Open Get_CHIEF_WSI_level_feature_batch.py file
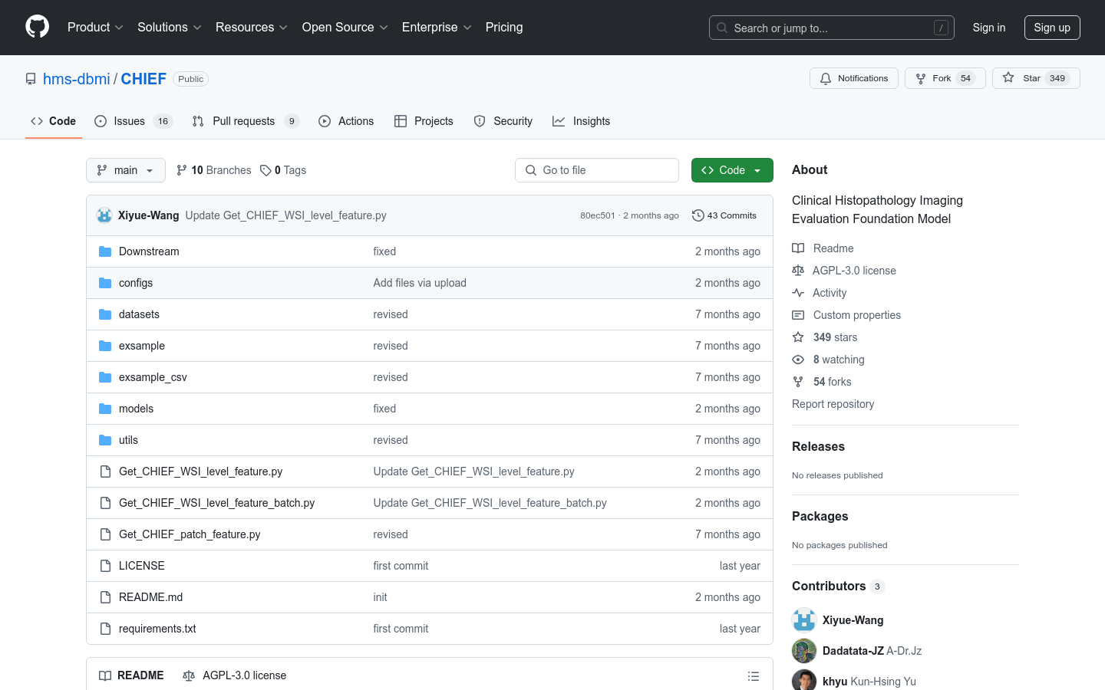 pyautogui.click(x=216, y=503)
